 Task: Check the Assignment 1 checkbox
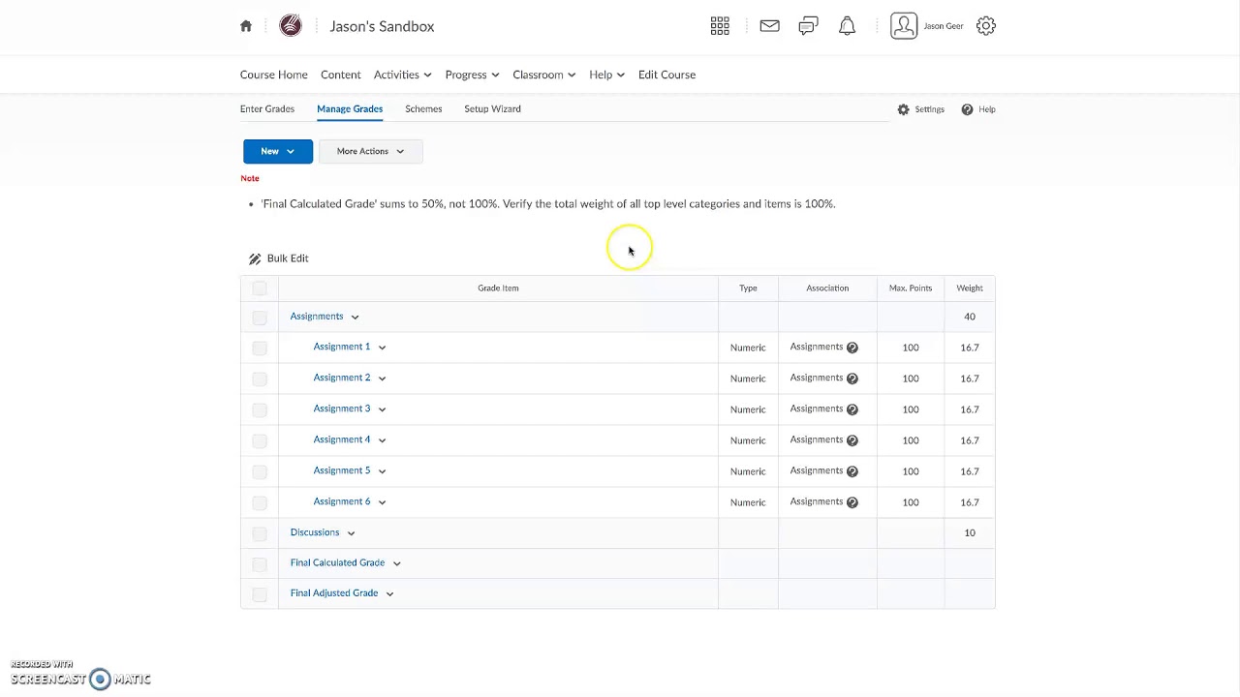coord(260,347)
